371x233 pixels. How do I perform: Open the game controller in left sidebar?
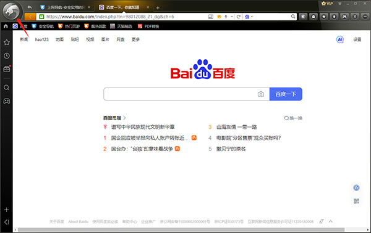click(7, 101)
